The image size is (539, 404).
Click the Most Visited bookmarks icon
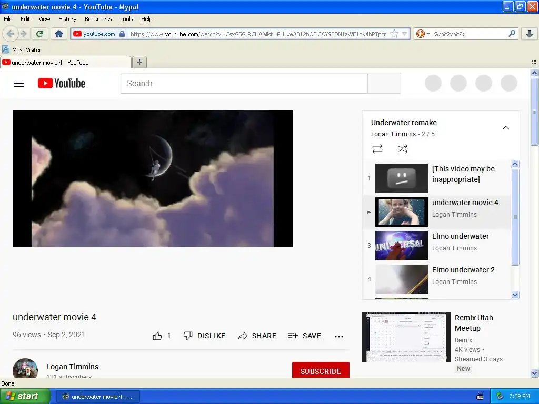click(5, 50)
